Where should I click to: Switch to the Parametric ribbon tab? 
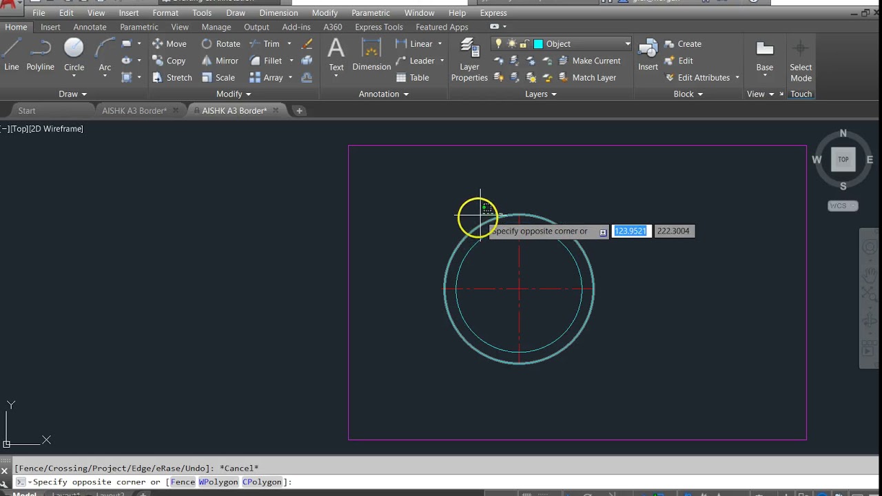coord(139,27)
